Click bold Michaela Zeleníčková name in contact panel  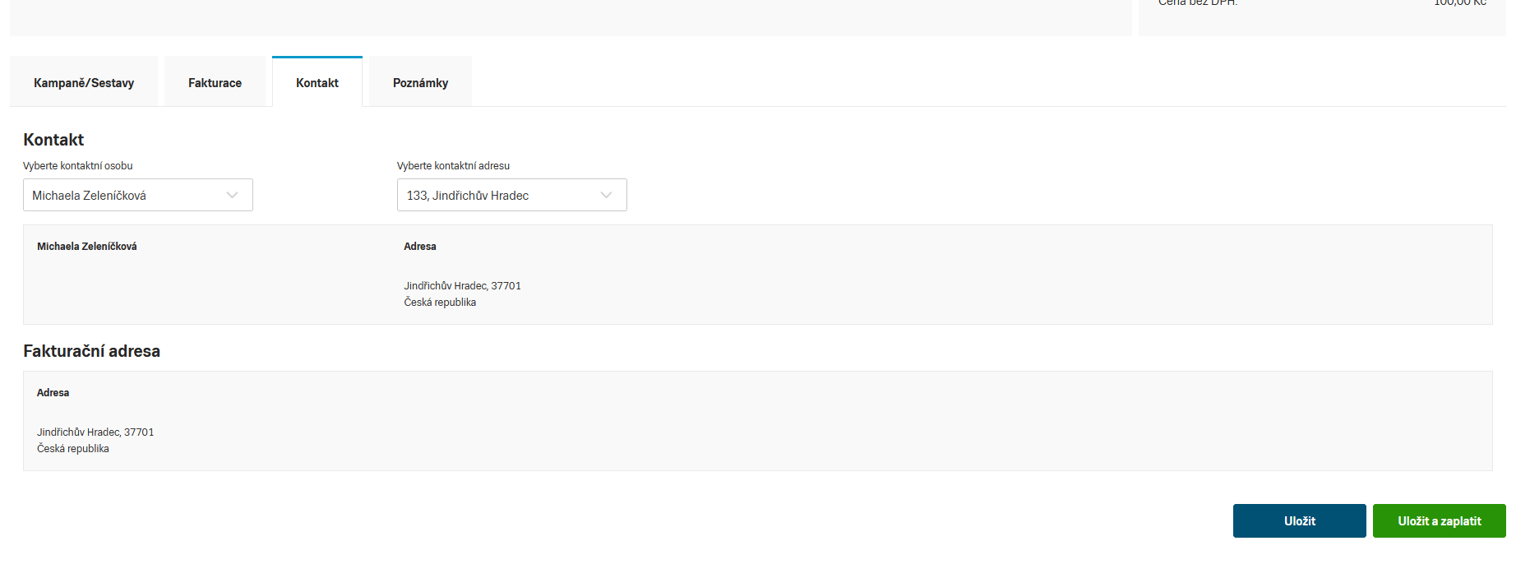[87, 247]
